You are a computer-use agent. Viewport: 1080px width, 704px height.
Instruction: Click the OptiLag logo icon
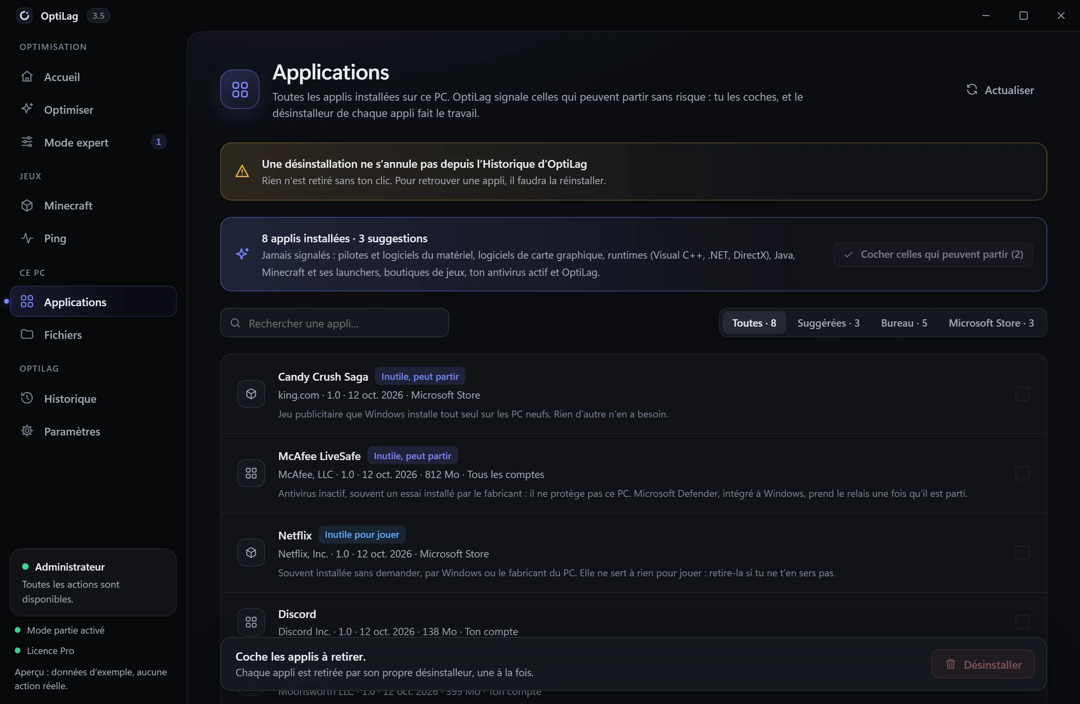25,16
